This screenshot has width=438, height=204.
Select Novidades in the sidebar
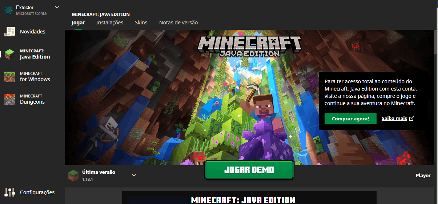pos(33,32)
